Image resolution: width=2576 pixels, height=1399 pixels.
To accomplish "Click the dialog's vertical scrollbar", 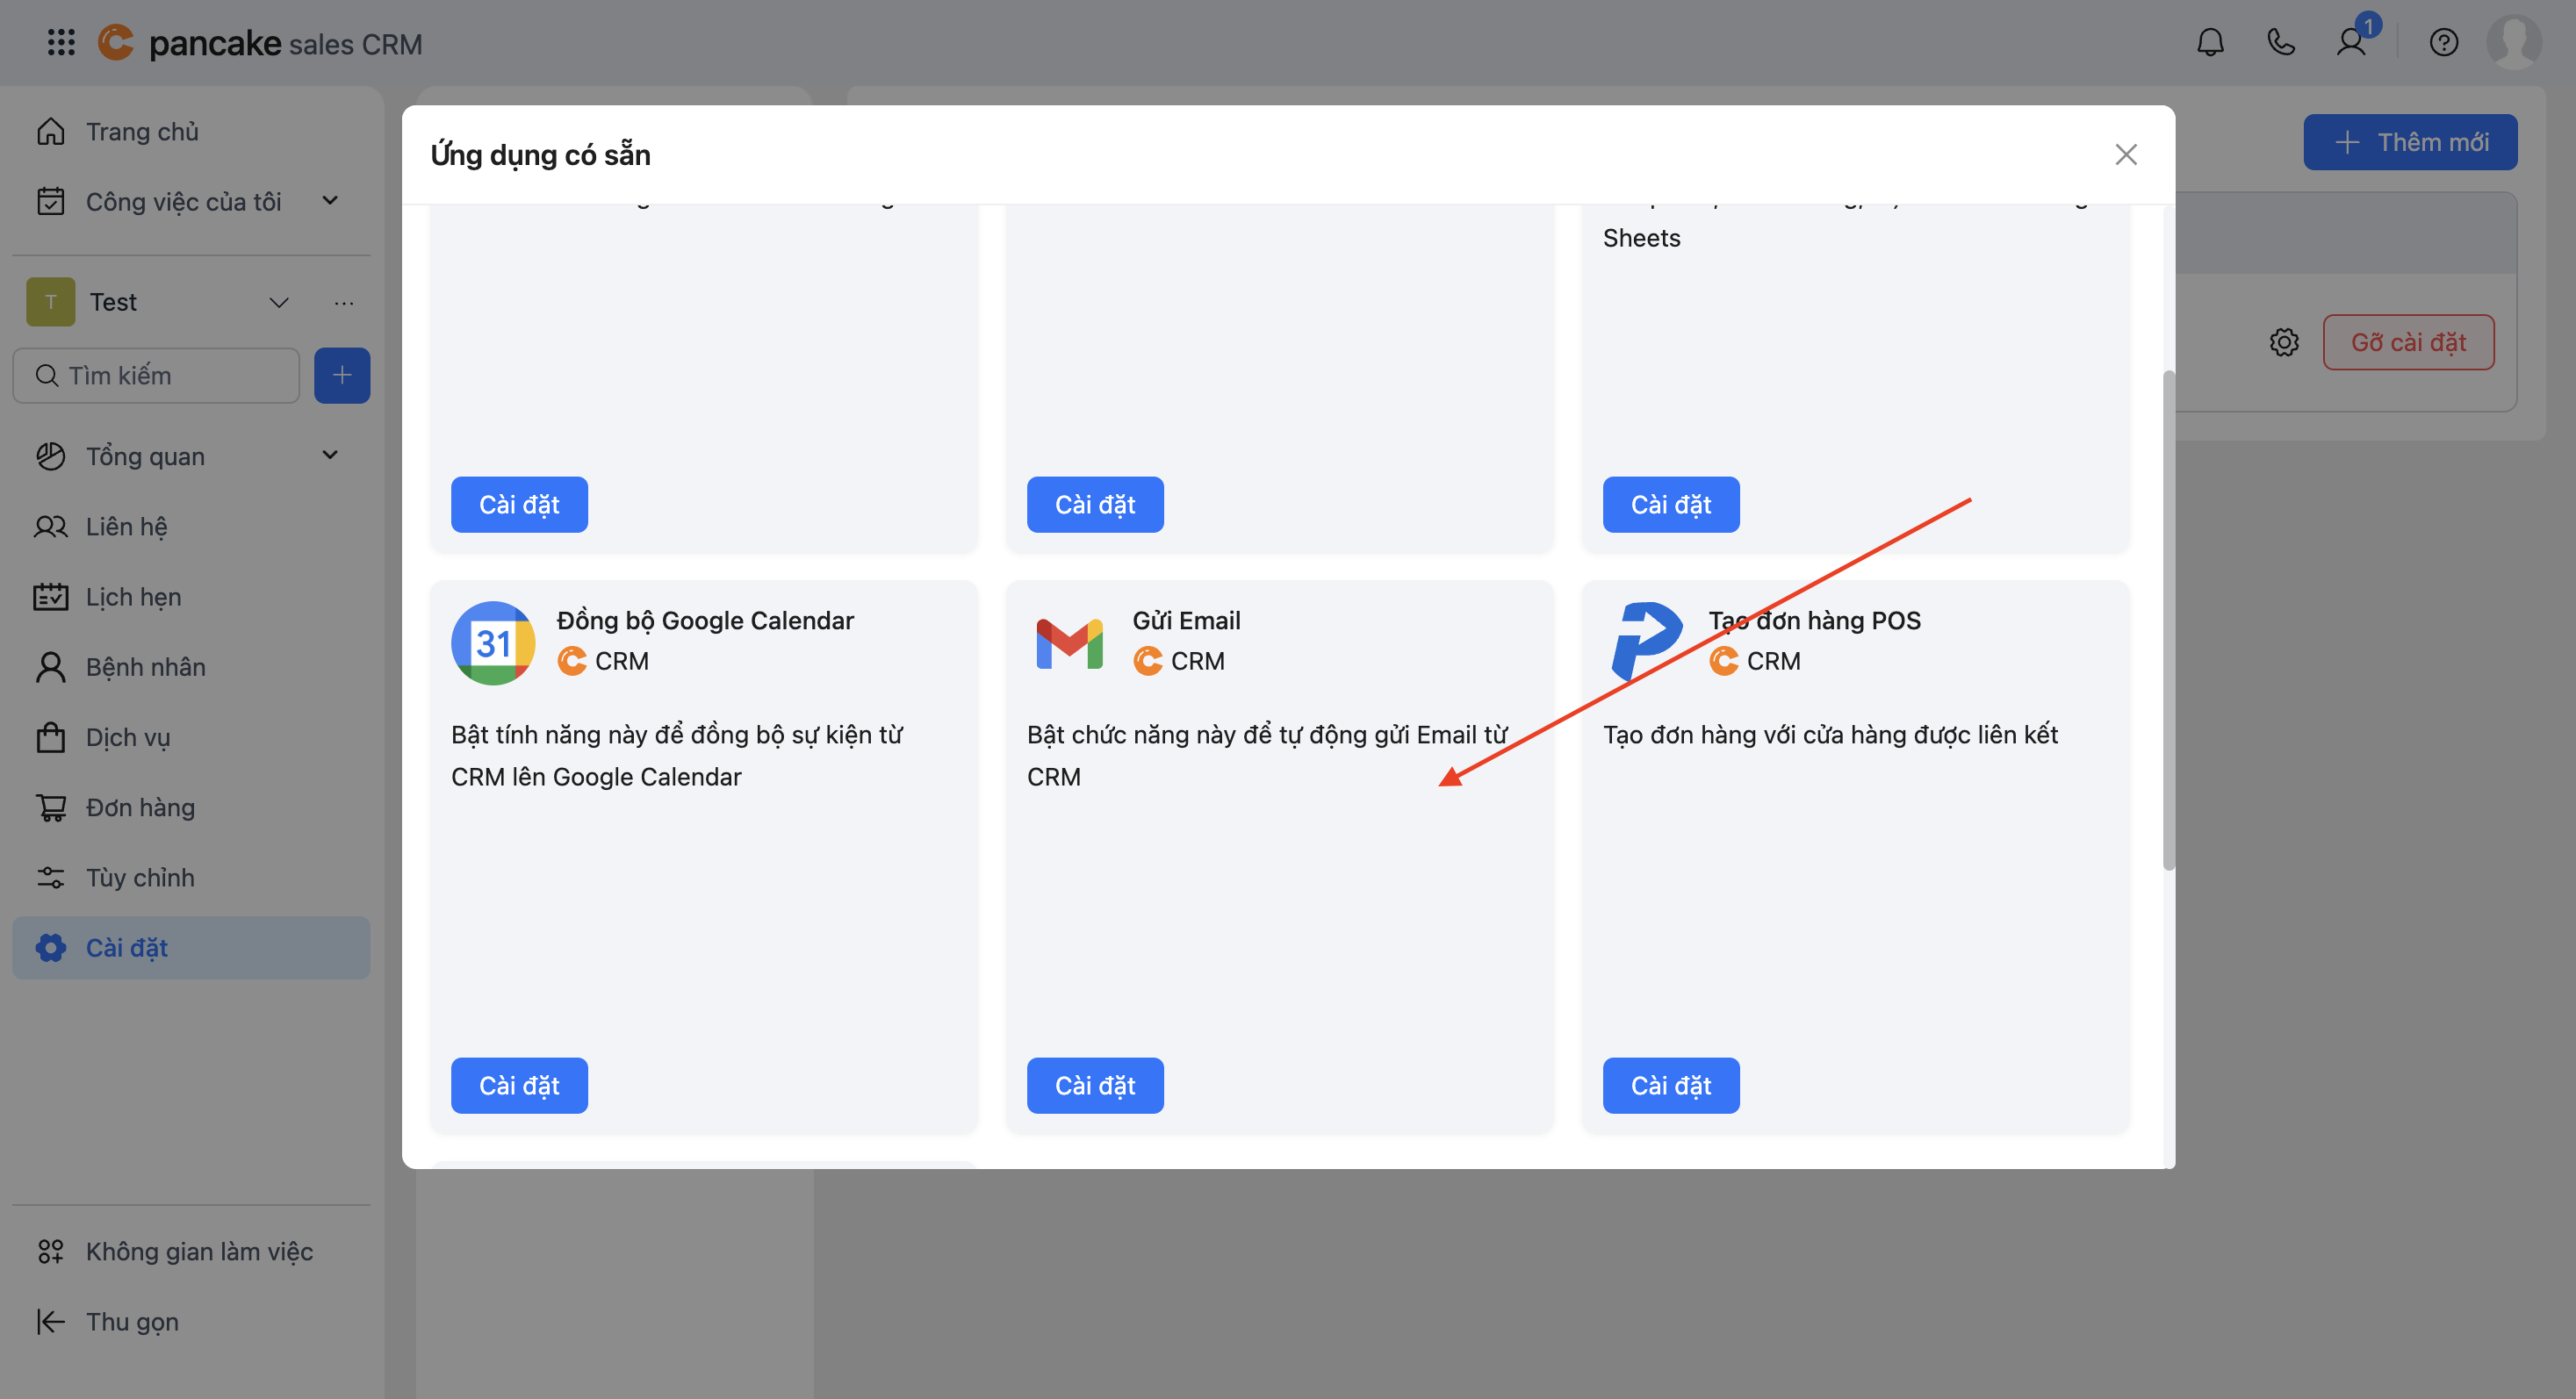I will coord(2167,620).
